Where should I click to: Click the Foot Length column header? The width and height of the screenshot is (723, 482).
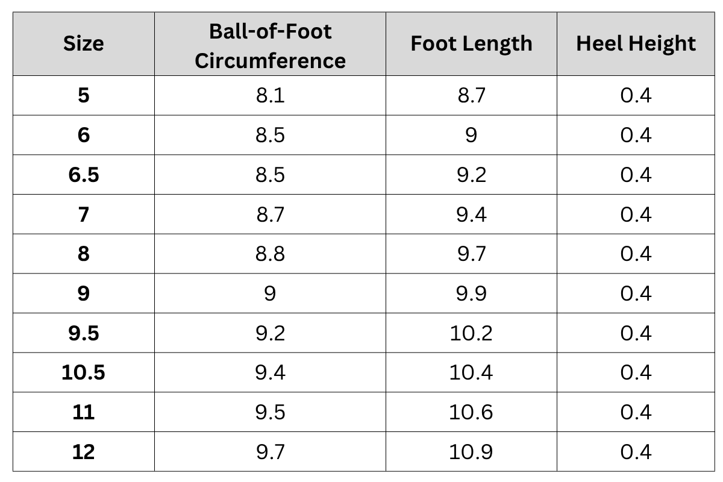[471, 43]
